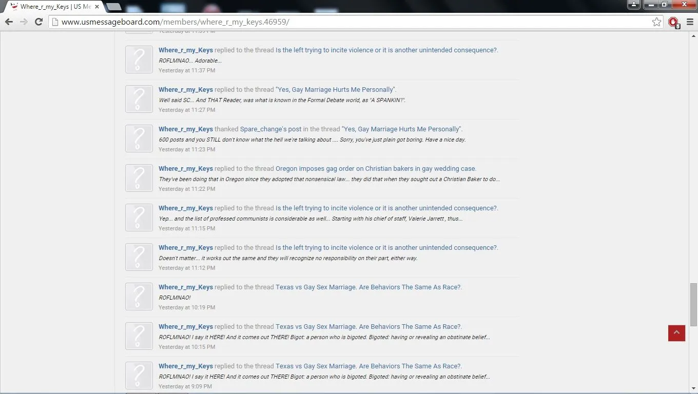Click the AdBlock stop-hand extension icon
Viewport: 698px width, 394px height.
673,22
